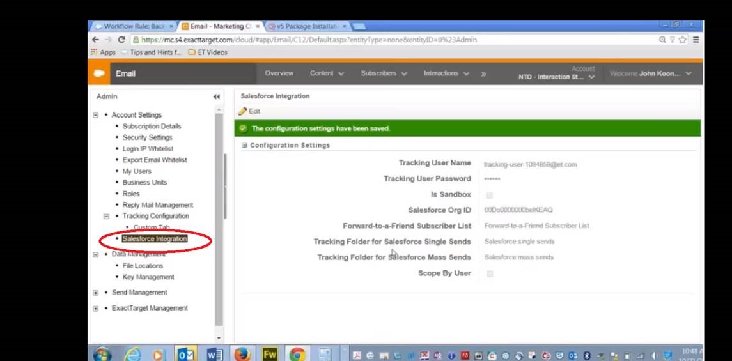Toggle the Is Sandbox checkbox
The height and width of the screenshot is (361, 732).
click(489, 196)
